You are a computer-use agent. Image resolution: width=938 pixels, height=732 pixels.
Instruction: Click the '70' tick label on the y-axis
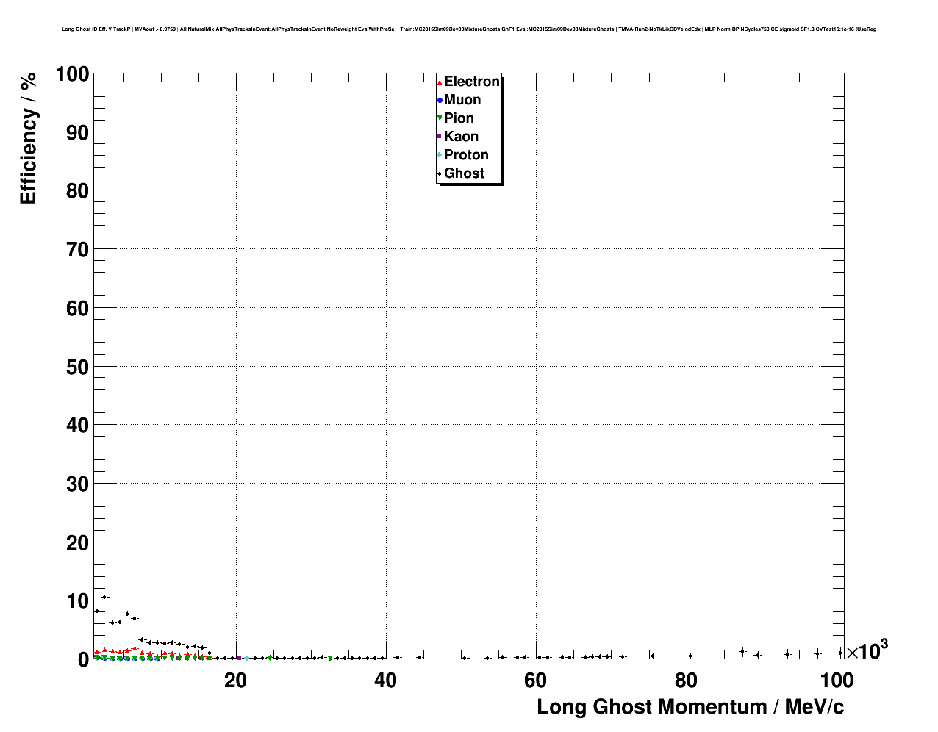pyautogui.click(x=77, y=250)
